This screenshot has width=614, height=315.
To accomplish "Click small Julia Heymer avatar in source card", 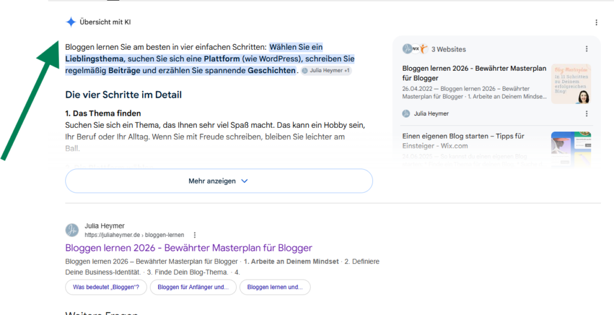I will (x=406, y=113).
